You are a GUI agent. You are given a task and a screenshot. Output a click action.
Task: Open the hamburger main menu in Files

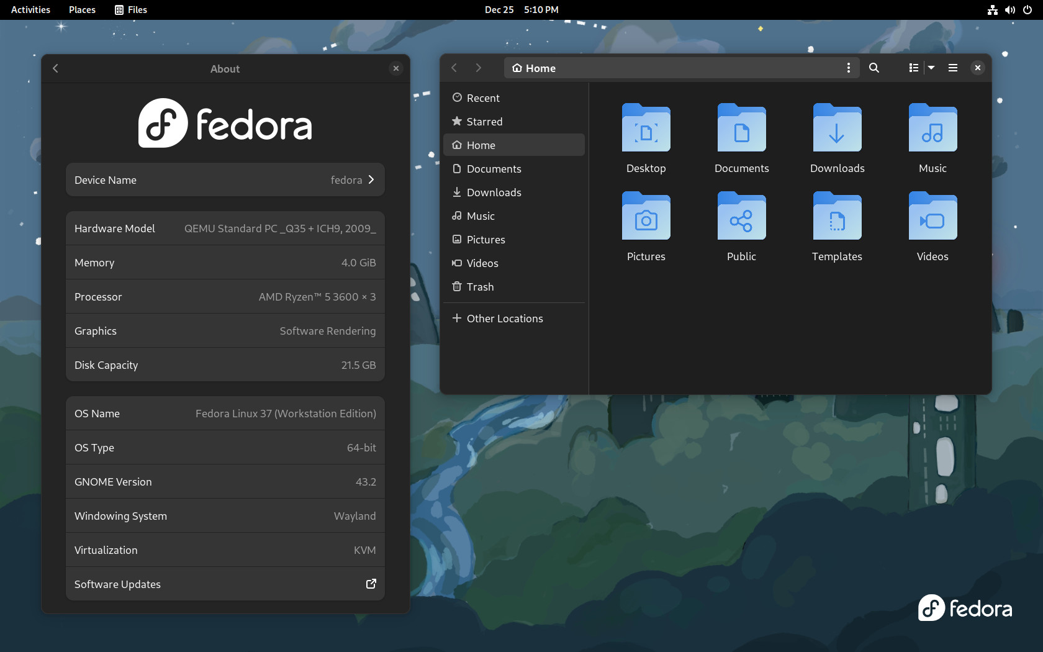coord(952,68)
